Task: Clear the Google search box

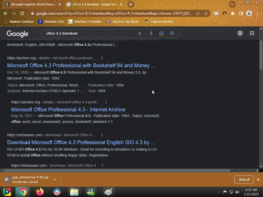Action: pyautogui.click(x=139, y=33)
